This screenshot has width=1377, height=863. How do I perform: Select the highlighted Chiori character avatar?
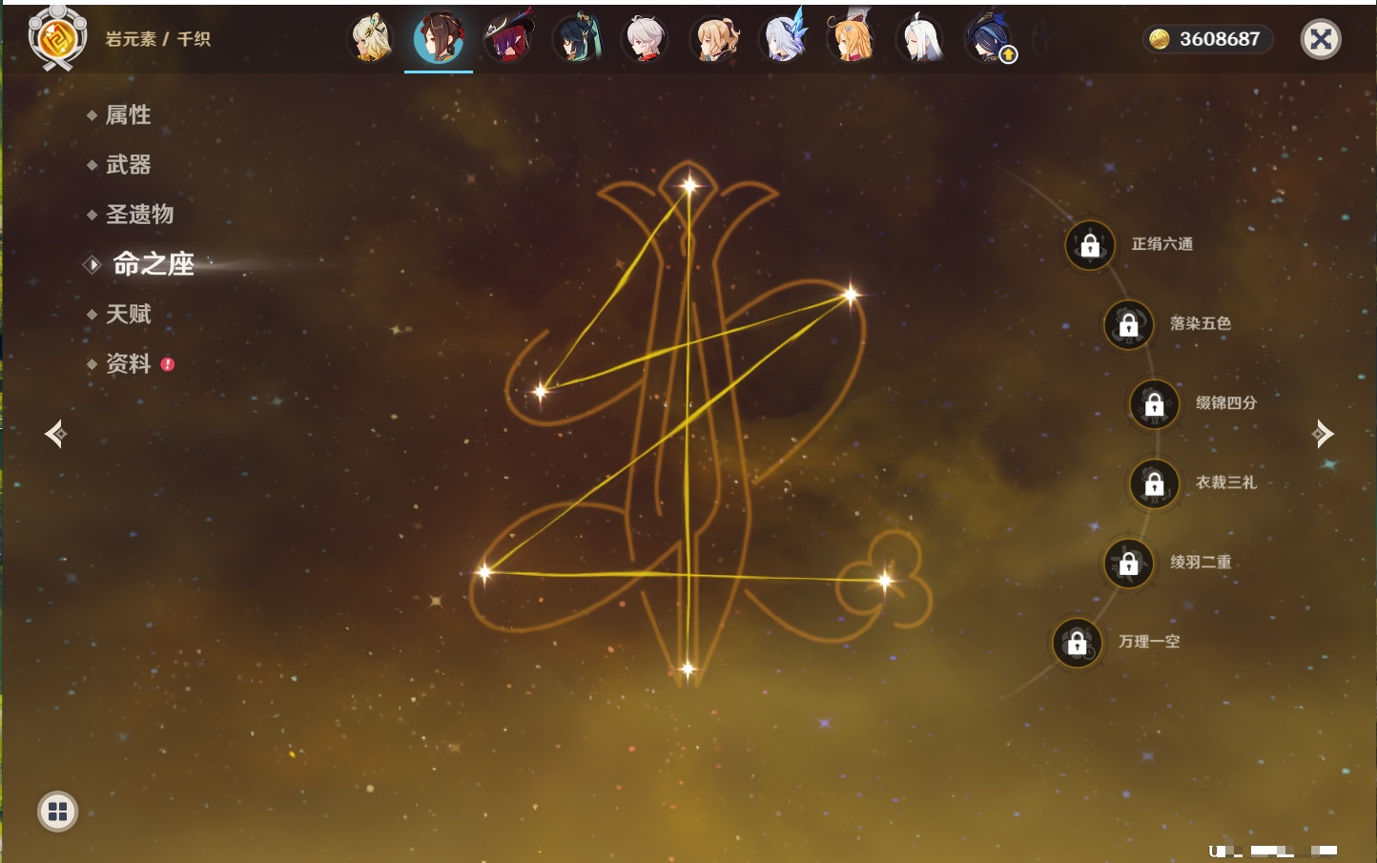pyautogui.click(x=439, y=39)
